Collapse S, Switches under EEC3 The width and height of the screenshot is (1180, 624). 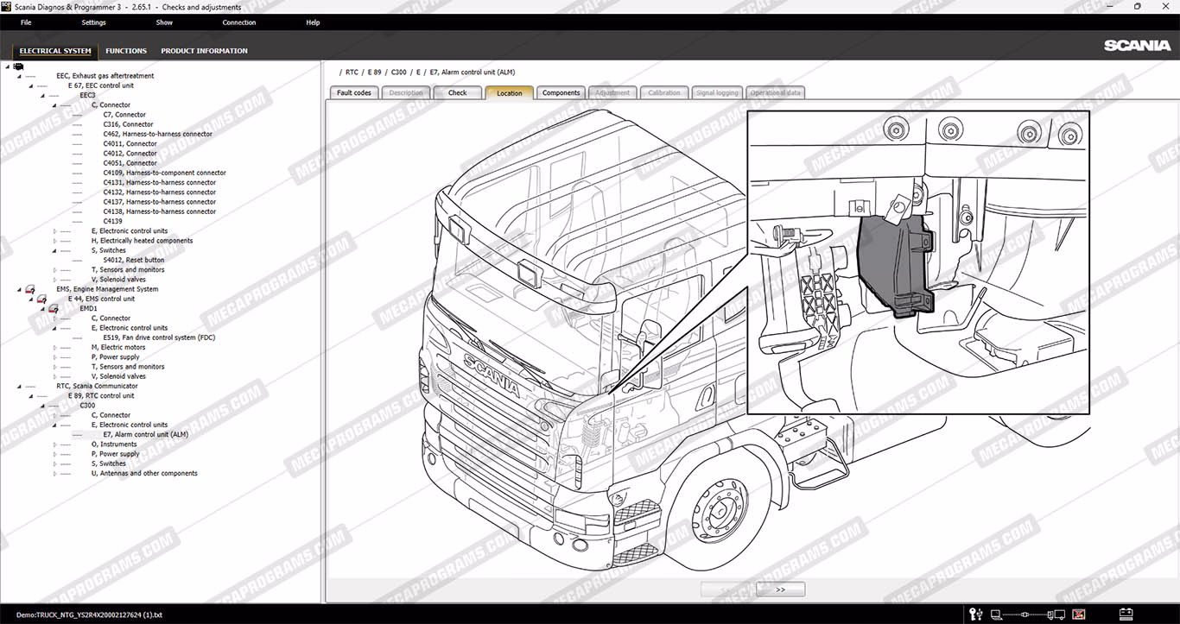54,250
